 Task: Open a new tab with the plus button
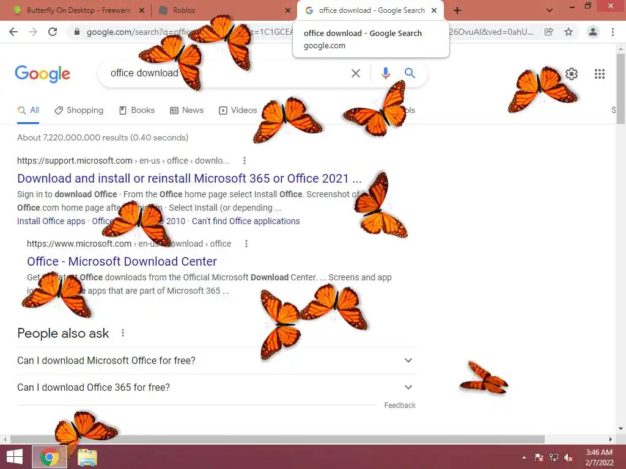[x=457, y=10]
